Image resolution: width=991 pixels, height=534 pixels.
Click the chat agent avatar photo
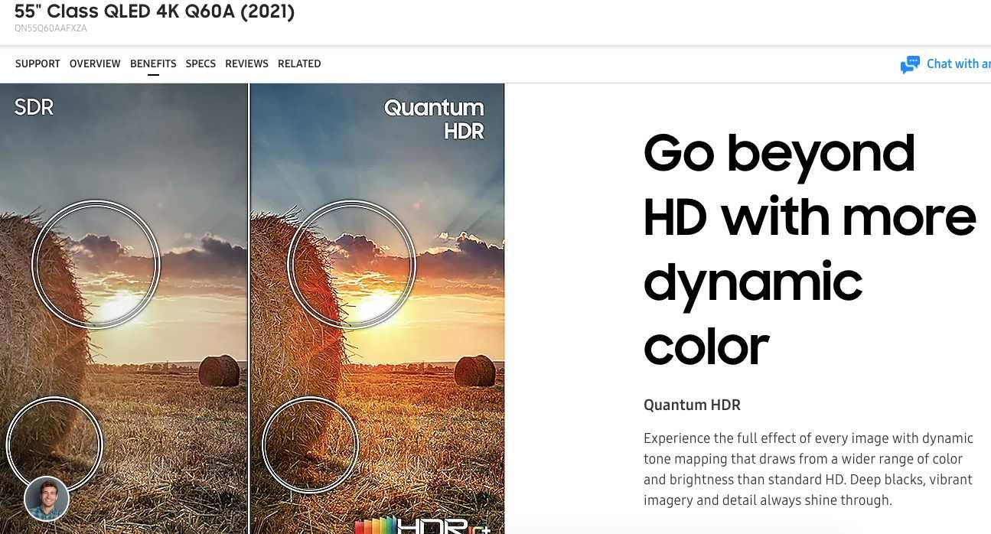point(47,499)
